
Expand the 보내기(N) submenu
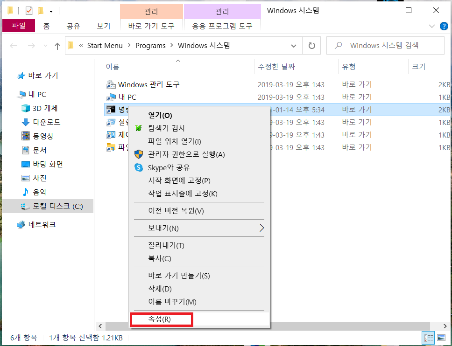coord(261,228)
